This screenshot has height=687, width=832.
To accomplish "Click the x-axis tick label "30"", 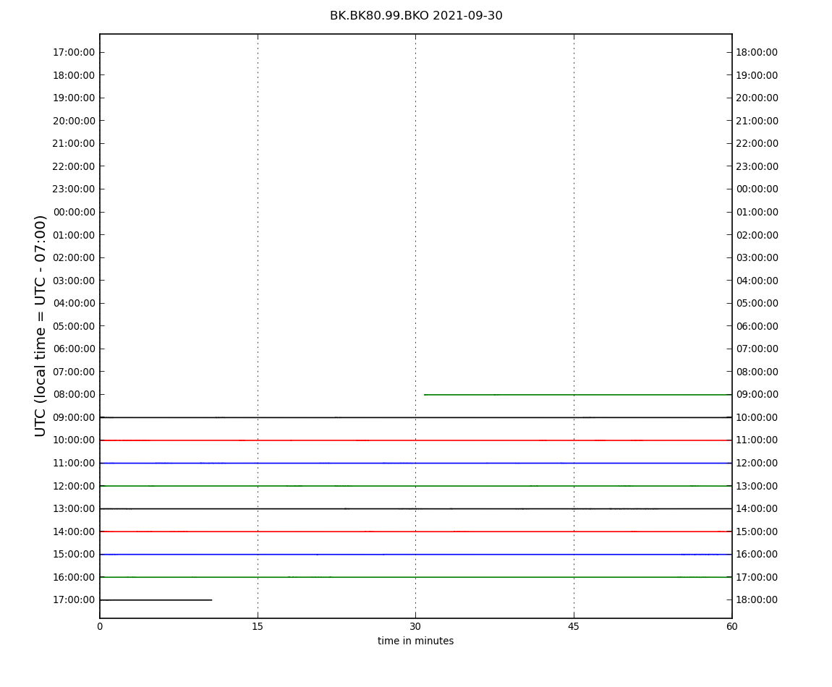I will (x=415, y=626).
